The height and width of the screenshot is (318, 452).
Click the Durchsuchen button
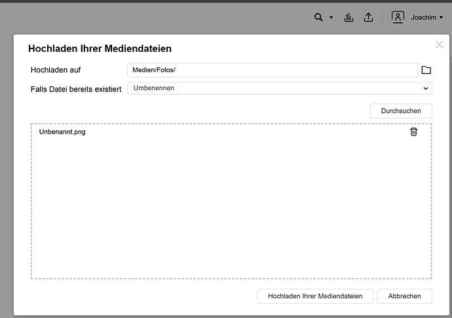coord(401,111)
